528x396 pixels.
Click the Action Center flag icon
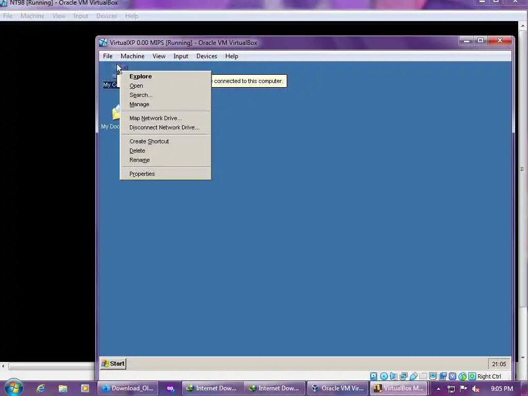point(464,388)
